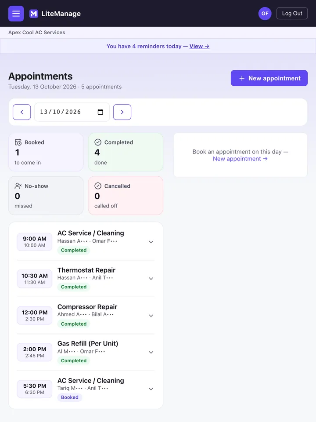Click the Booked status badge

point(70,397)
